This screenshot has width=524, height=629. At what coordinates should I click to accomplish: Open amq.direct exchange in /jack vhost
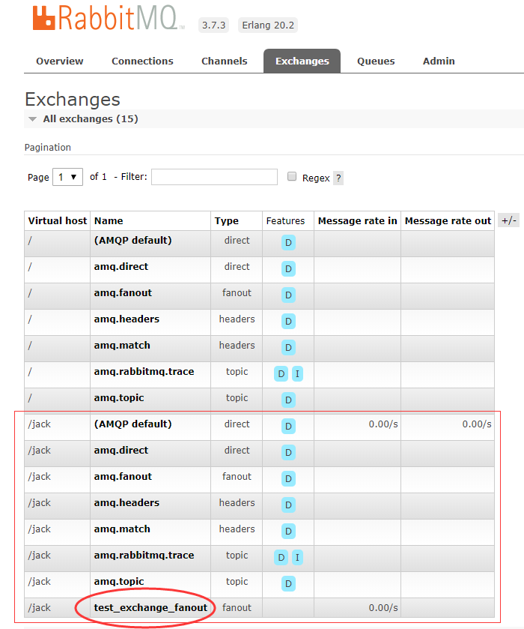click(121, 451)
